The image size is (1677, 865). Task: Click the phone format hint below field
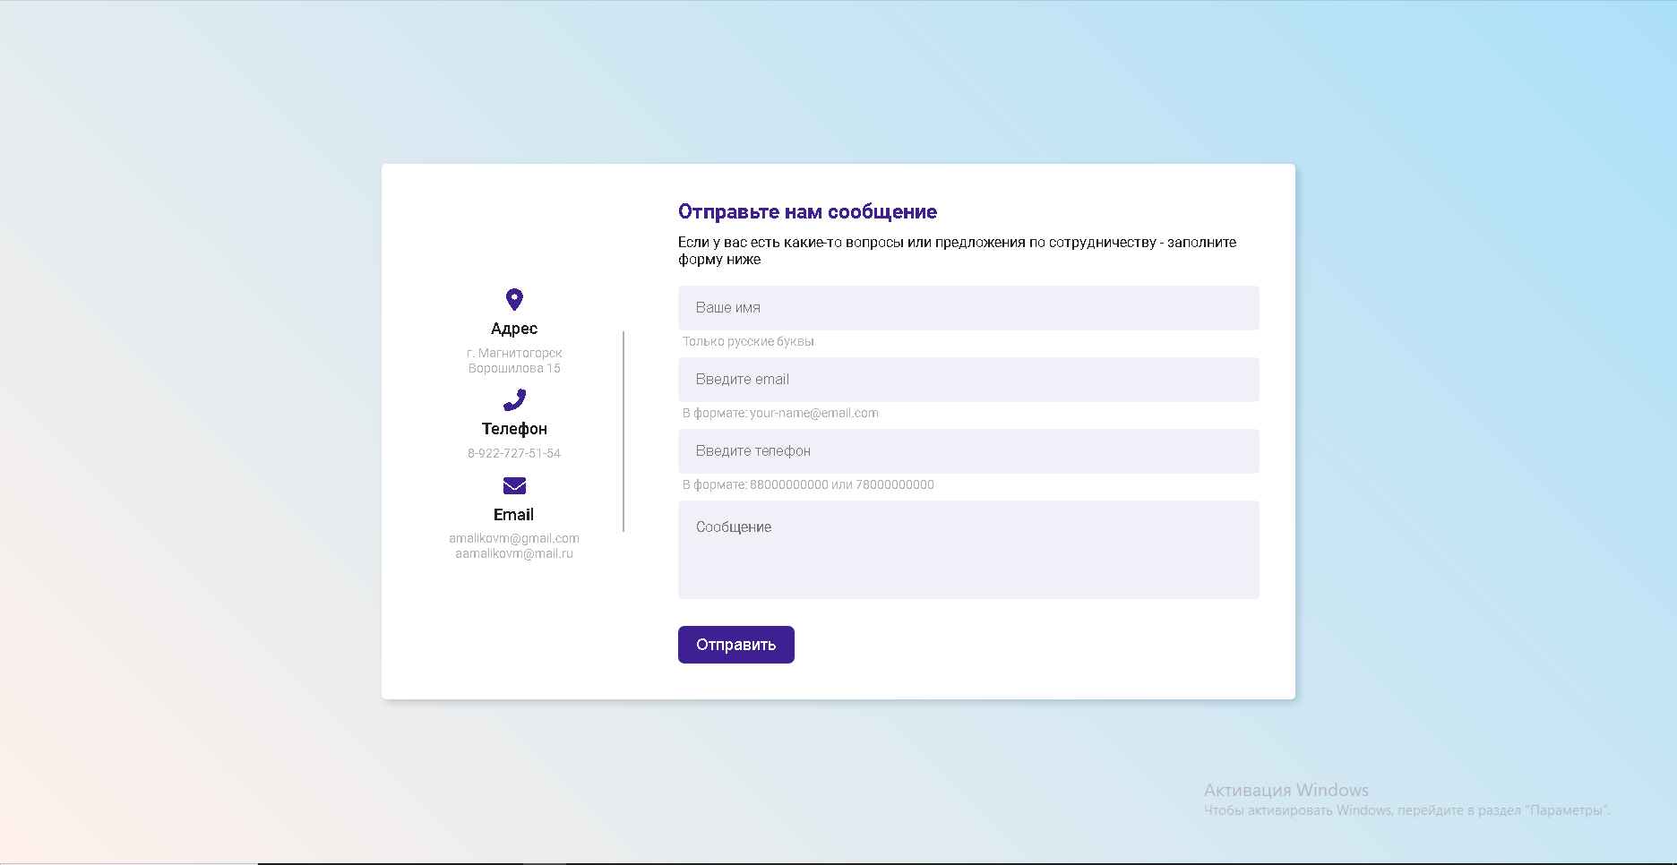(808, 484)
